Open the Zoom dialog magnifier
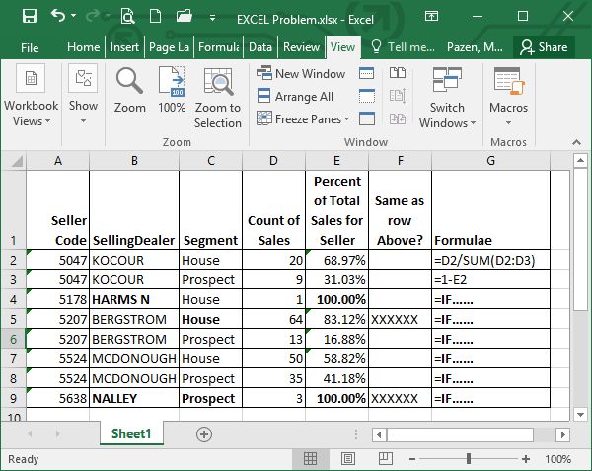This screenshot has height=471, width=592. pyautogui.click(x=130, y=91)
